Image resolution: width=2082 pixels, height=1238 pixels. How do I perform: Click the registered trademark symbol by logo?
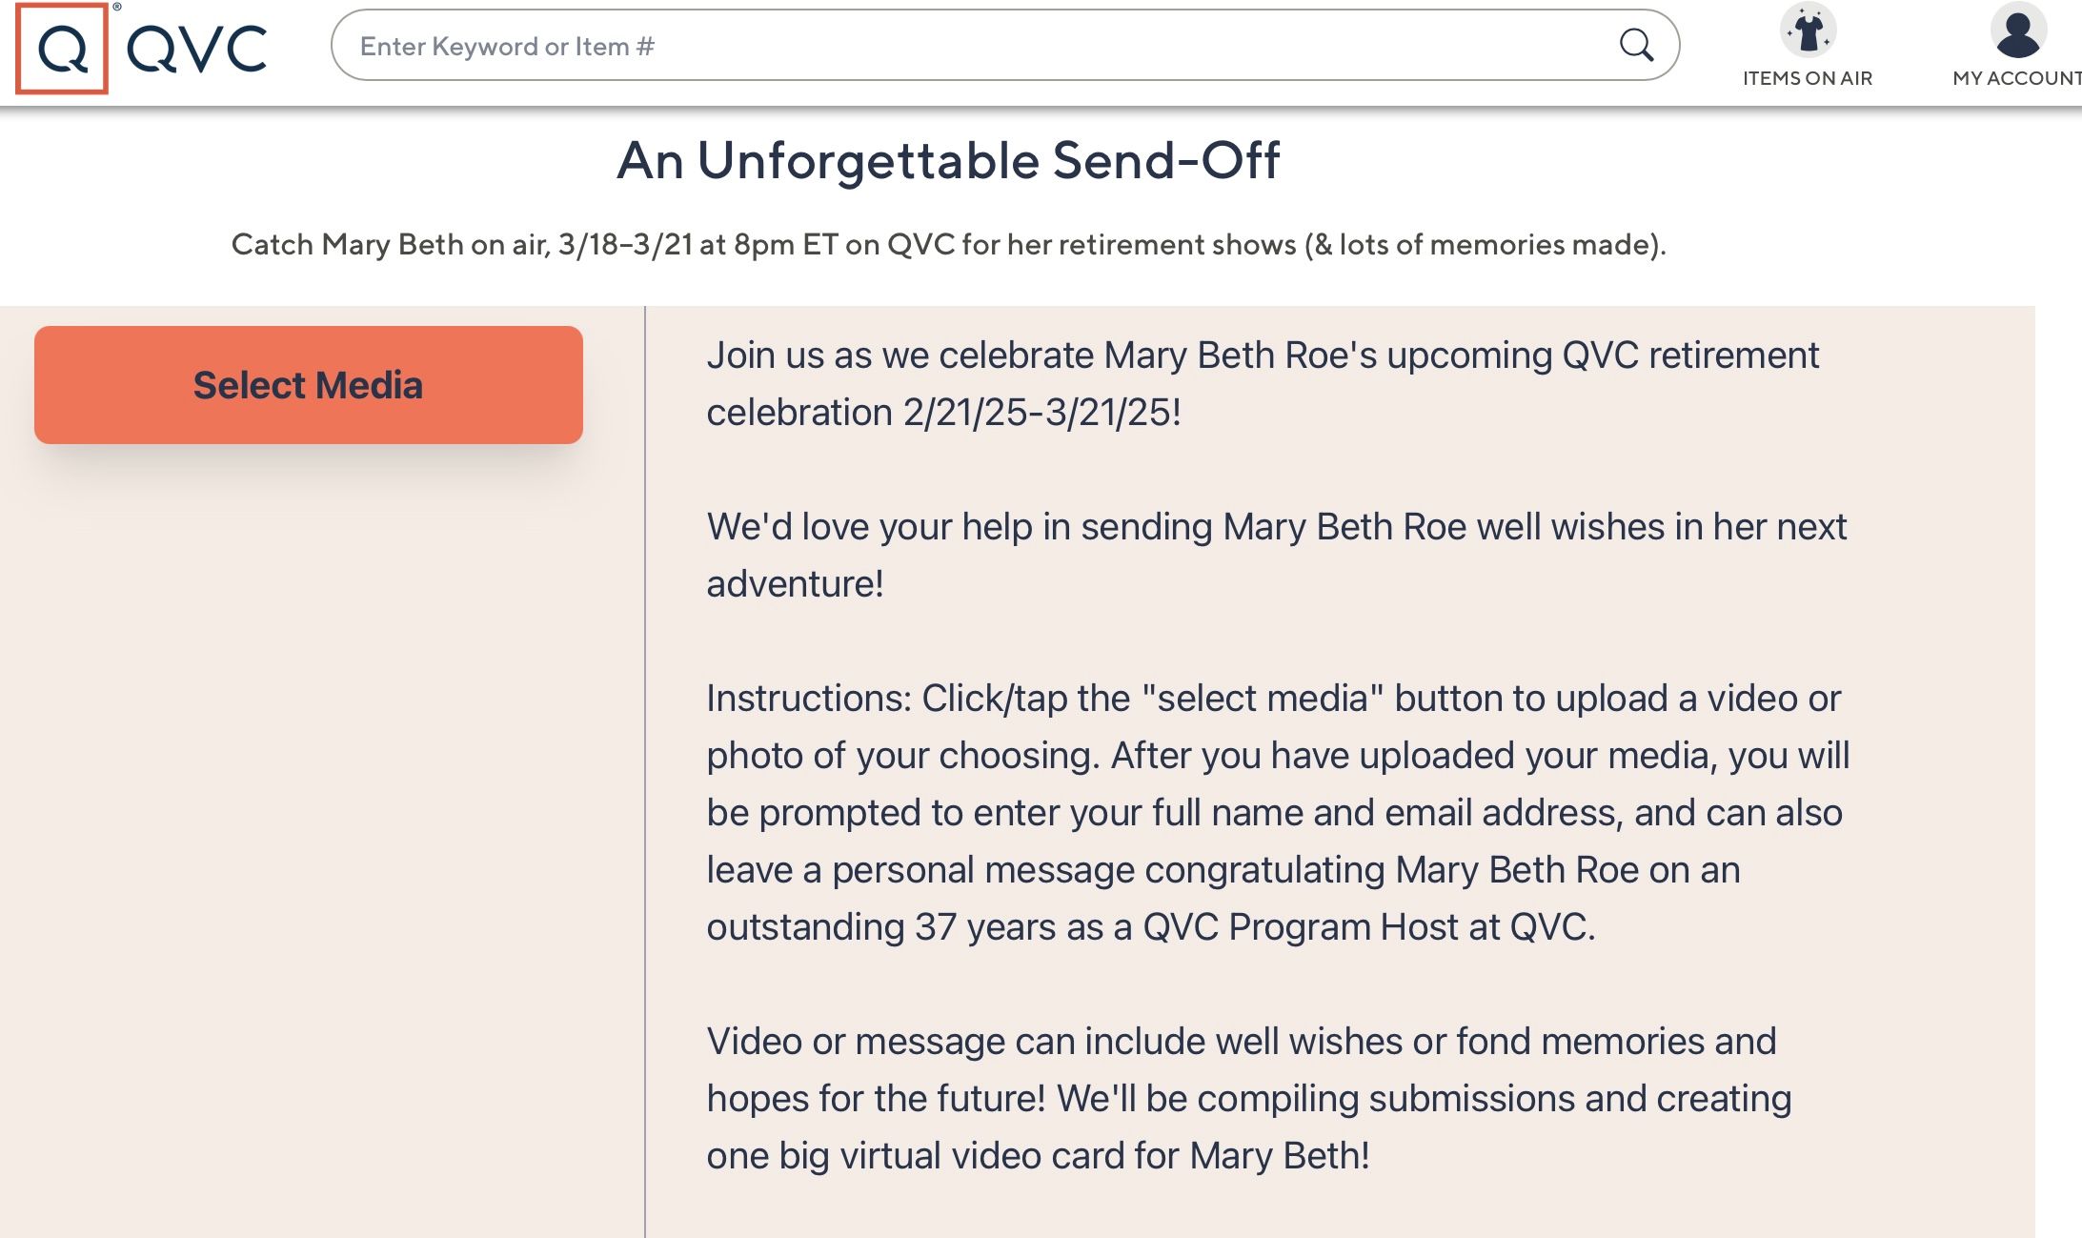pyautogui.click(x=117, y=8)
